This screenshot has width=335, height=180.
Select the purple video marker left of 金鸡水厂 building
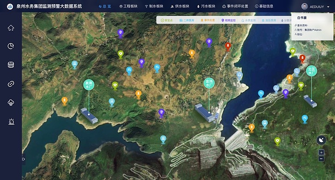(x=162, y=113)
